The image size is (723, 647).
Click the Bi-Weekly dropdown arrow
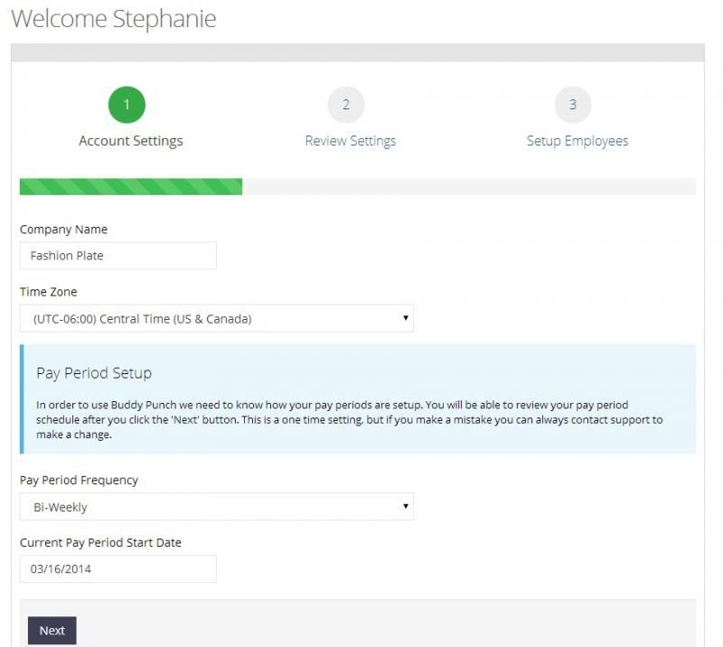(x=406, y=506)
